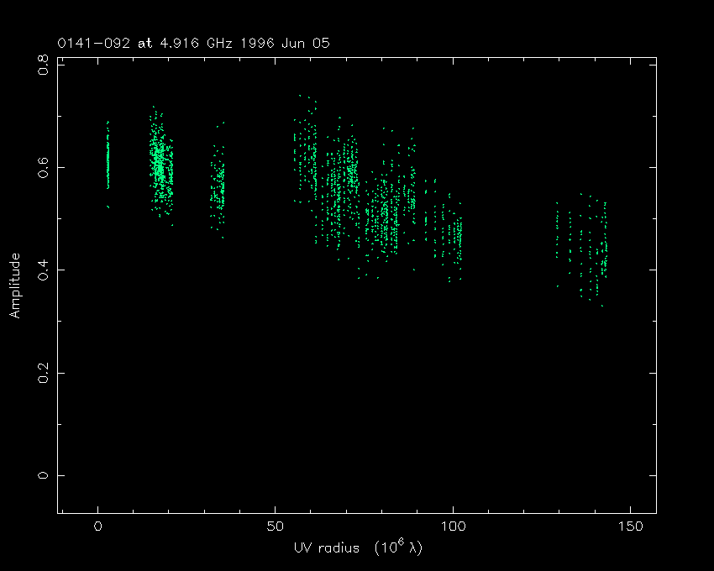Click the y-axis tick label '0.8'
714x571 pixels.
coord(43,65)
